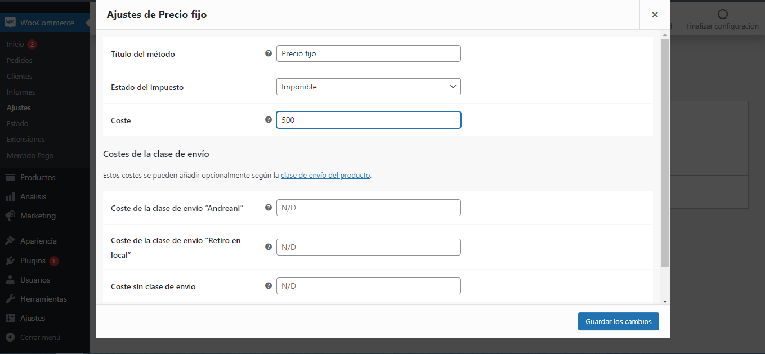The image size is (765, 354).
Task: Save with Guardar los cambios button
Action: [x=618, y=321]
